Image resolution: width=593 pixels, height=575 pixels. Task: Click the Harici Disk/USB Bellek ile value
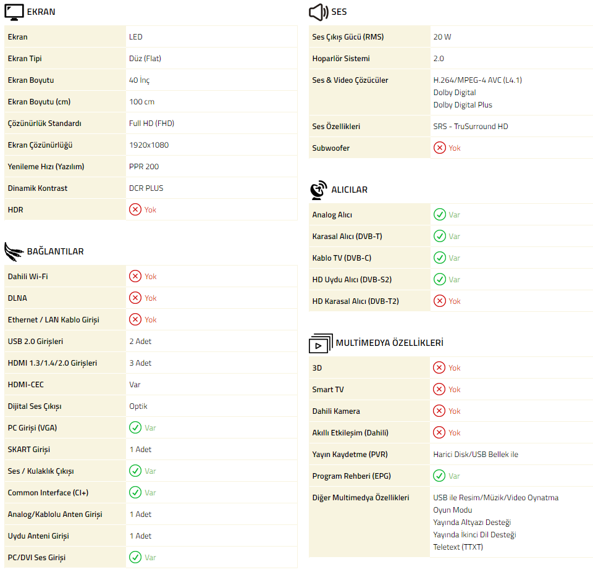coord(476,454)
